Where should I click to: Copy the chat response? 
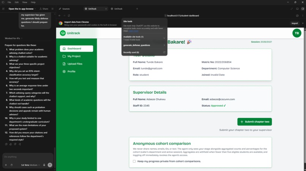pos(6,144)
